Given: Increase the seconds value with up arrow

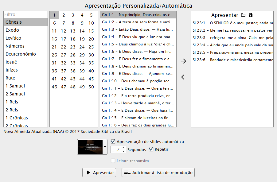Looking at the screenshot, I should pyautogui.click(x=123, y=148).
